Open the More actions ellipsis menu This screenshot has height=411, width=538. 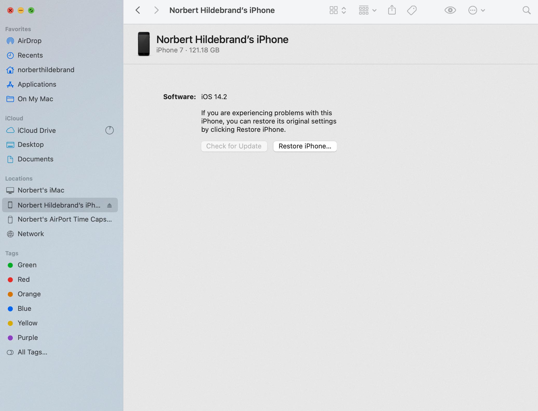coord(473,10)
